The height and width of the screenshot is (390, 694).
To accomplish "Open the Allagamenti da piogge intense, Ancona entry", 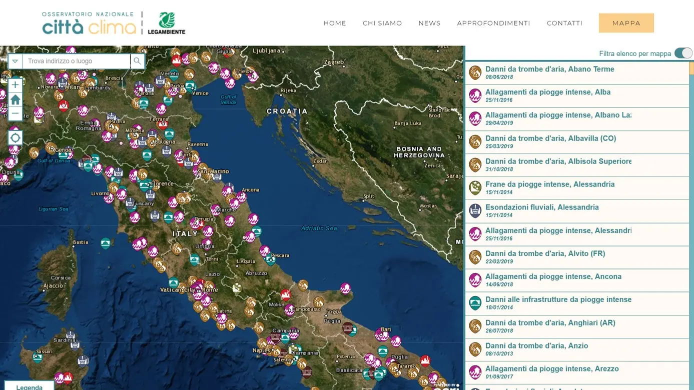I will tap(553, 276).
